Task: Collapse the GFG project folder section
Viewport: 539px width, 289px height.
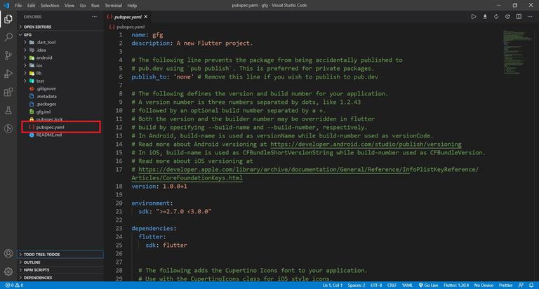Action: click(60, 34)
